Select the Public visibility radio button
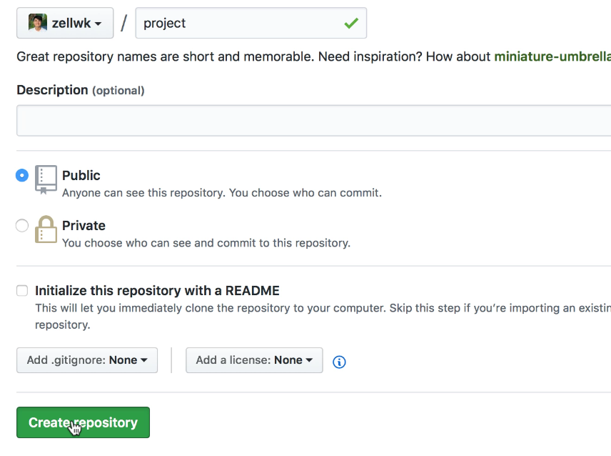This screenshot has width=611, height=456. tap(22, 174)
